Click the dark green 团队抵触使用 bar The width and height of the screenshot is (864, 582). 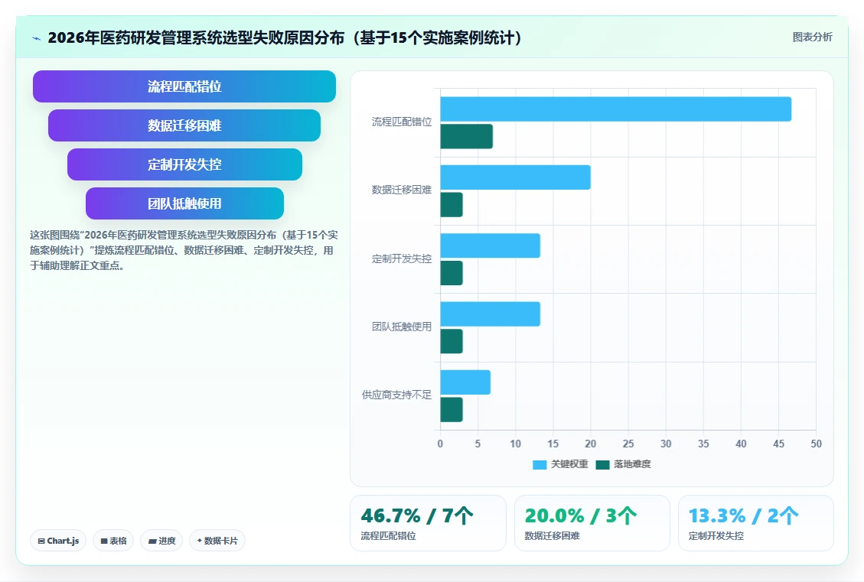pyautogui.click(x=452, y=341)
